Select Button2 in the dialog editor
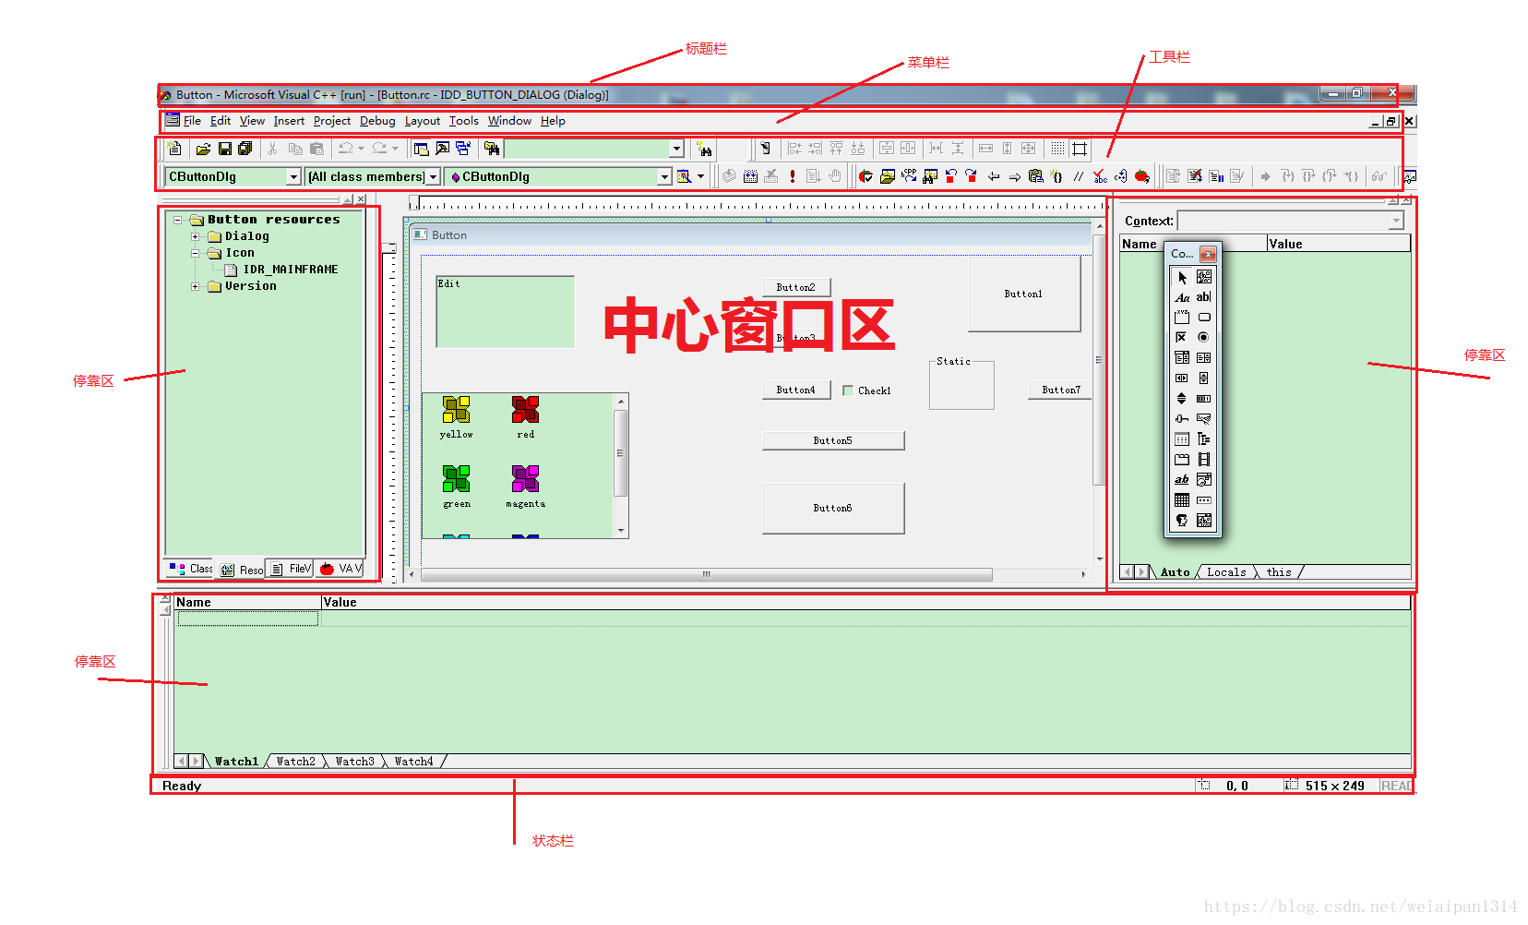This screenshot has width=1528, height=925. click(795, 287)
